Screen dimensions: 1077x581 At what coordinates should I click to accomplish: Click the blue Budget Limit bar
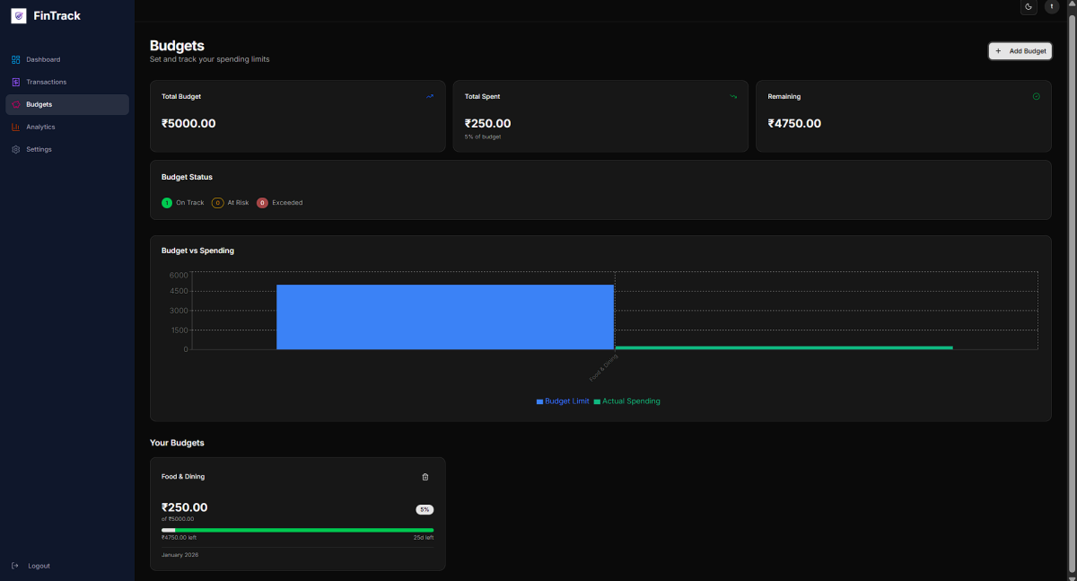pyautogui.click(x=444, y=317)
